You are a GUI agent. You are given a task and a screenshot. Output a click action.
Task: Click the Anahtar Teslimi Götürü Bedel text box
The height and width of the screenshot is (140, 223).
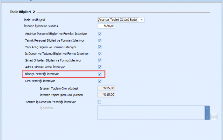click(x=119, y=20)
